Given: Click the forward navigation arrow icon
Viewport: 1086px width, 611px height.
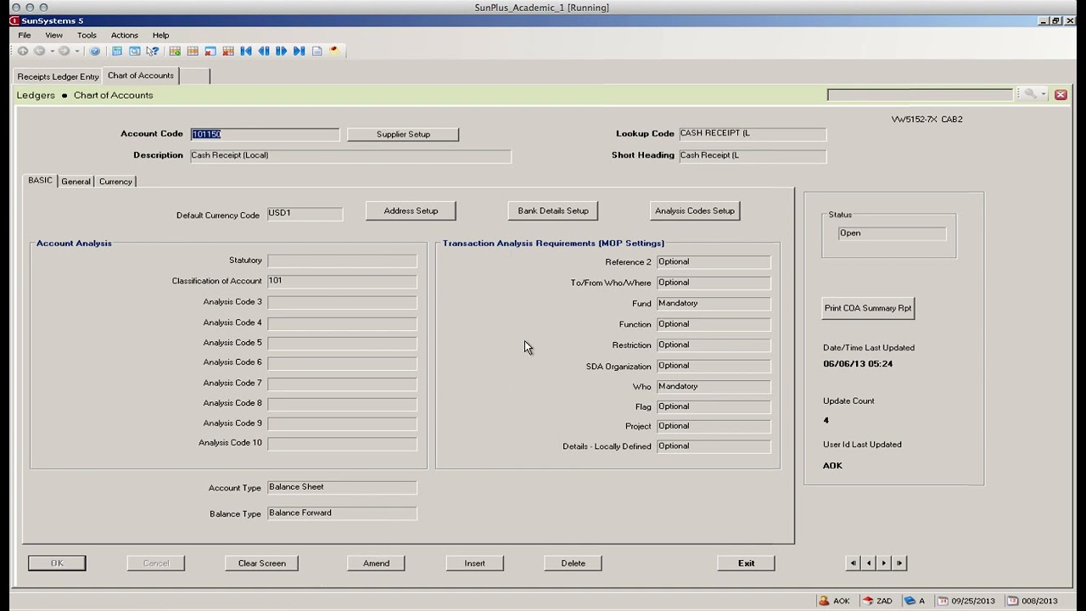Looking at the screenshot, I should pos(64,51).
